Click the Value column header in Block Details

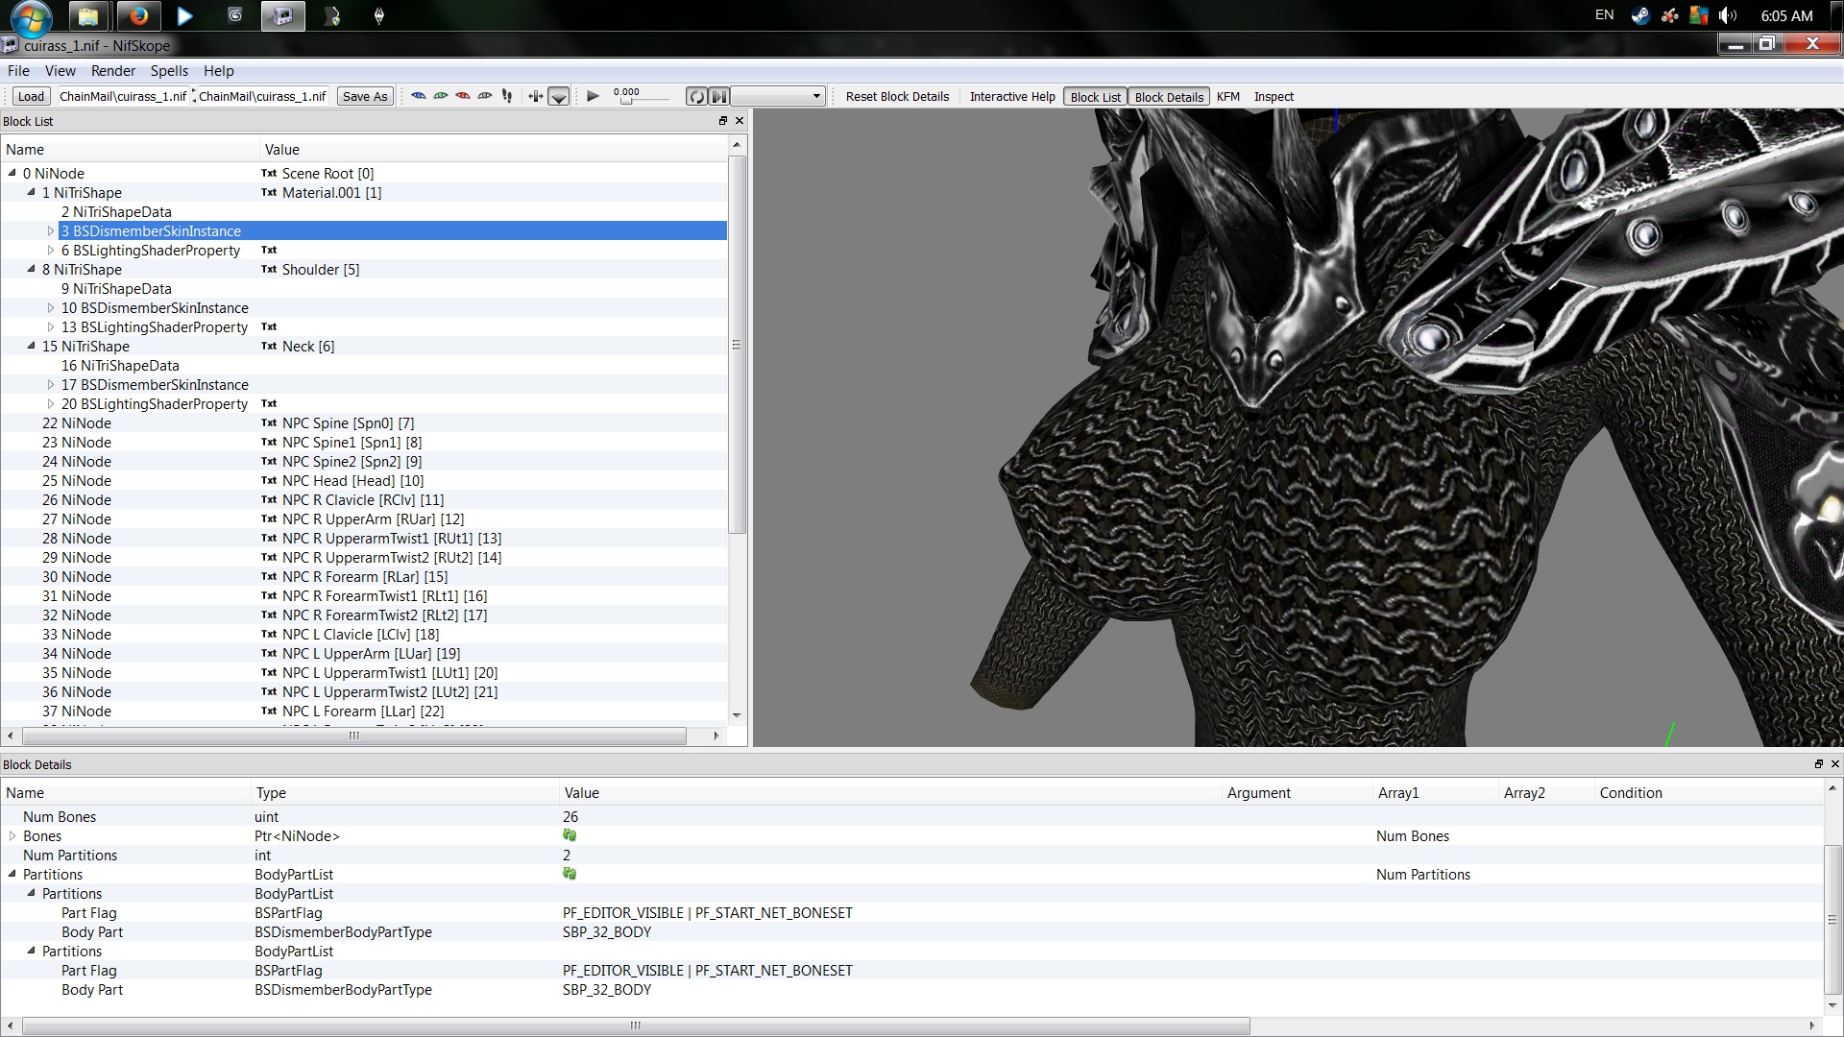point(890,793)
